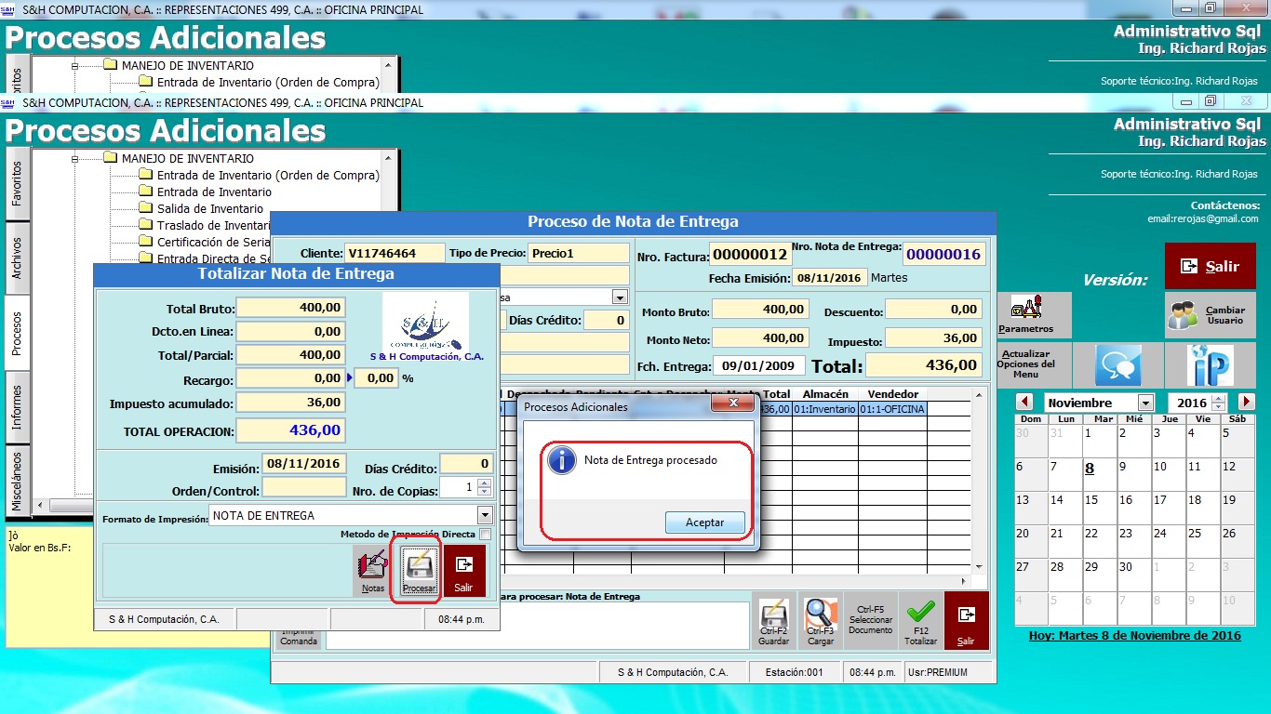This screenshot has height=714, width=1271.
Task: Collapse the MANEJO DE INVENTARIO tree node
Action: [77, 158]
